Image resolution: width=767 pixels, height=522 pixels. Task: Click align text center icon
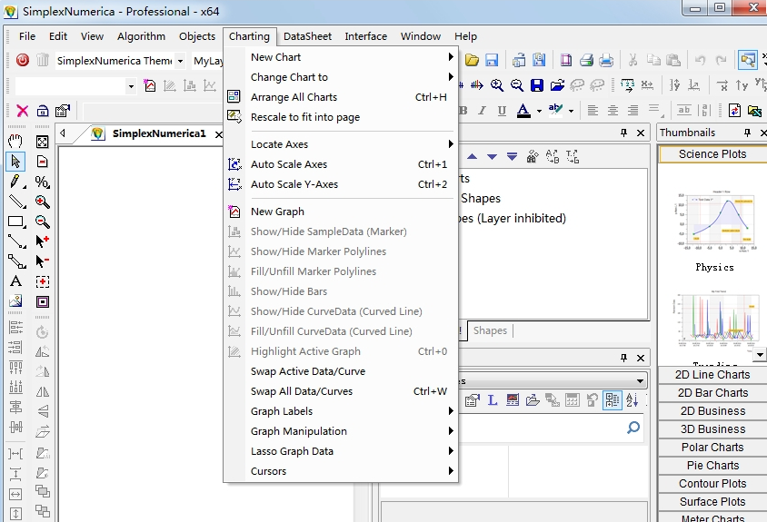(613, 111)
